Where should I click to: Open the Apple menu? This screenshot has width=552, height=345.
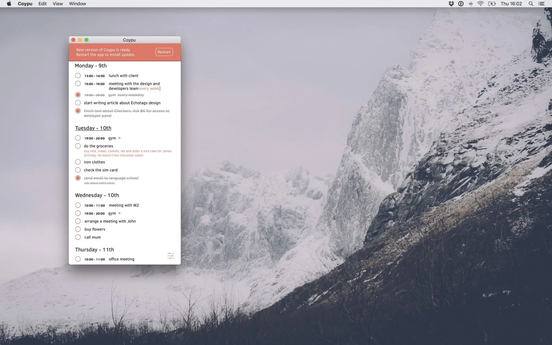pos(9,4)
